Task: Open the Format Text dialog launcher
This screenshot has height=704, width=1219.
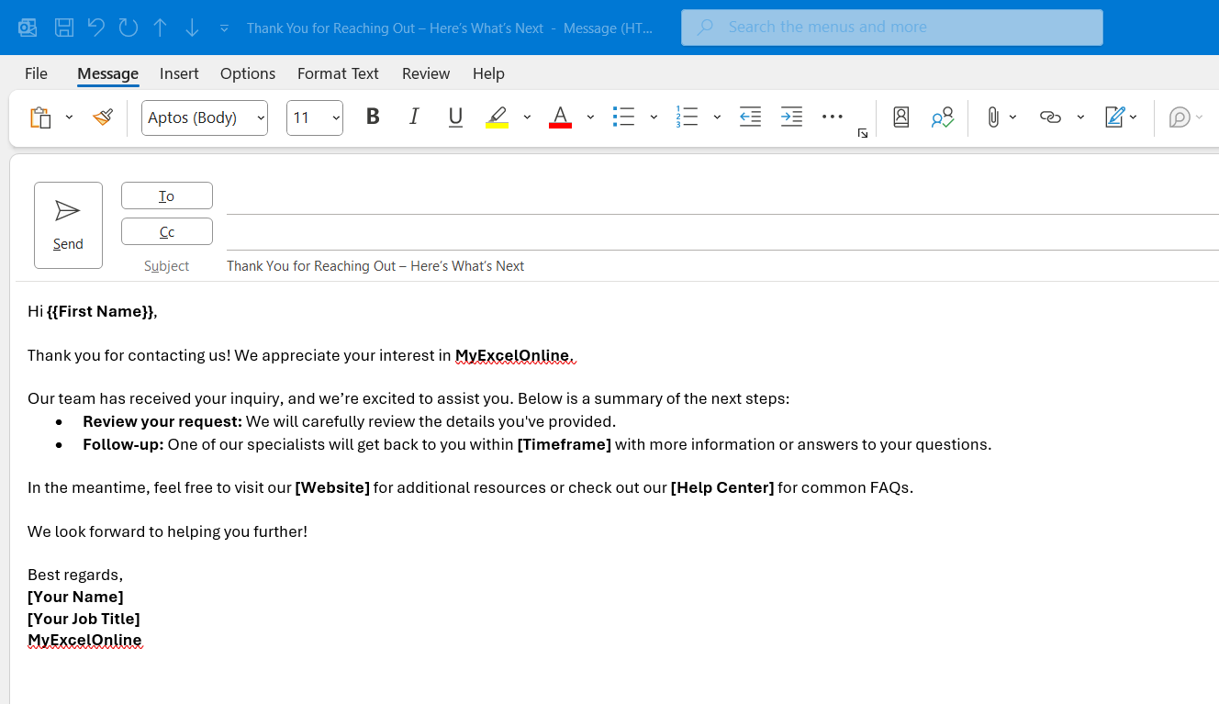Action: tap(863, 134)
